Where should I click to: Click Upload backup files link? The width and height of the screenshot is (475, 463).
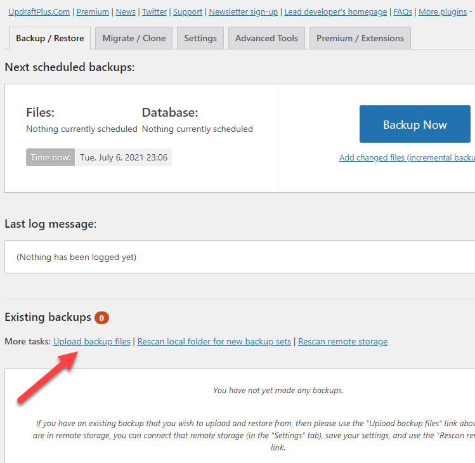(x=91, y=341)
